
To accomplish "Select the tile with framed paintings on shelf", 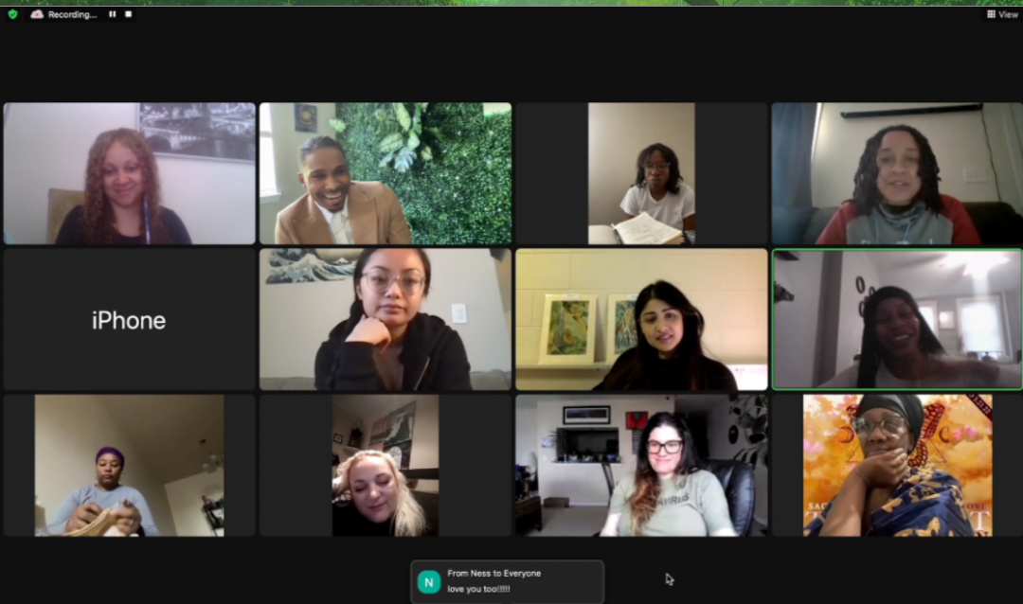I will tap(641, 320).
